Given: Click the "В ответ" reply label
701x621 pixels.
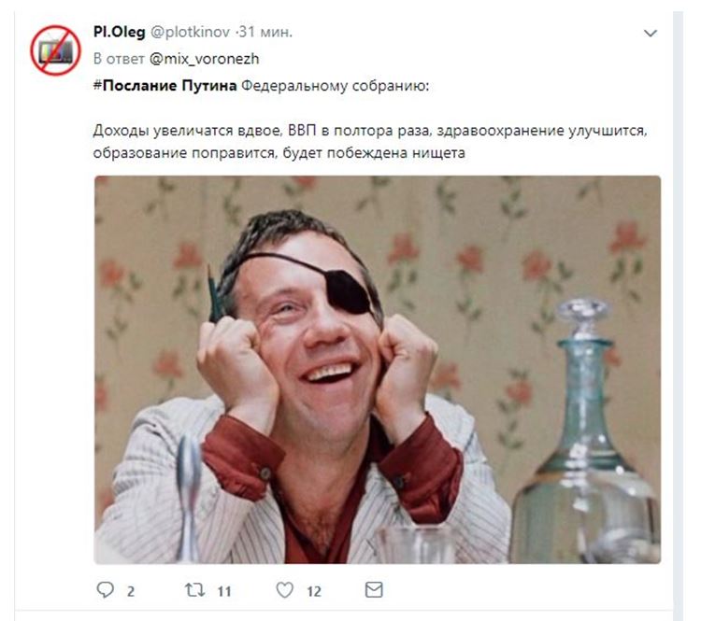Looking at the screenshot, I should (x=119, y=59).
